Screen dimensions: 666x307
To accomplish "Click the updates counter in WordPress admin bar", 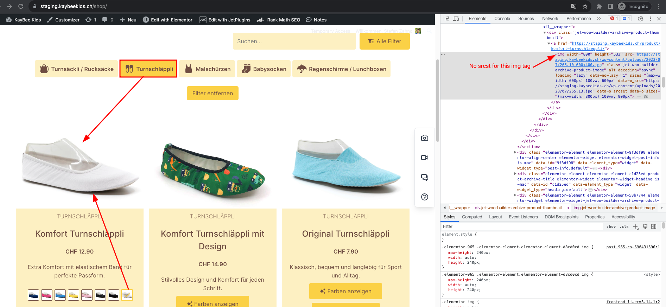I will coord(91,20).
